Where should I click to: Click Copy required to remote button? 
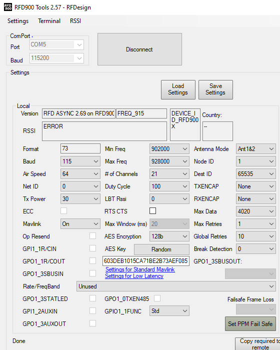pyautogui.click(x=257, y=344)
